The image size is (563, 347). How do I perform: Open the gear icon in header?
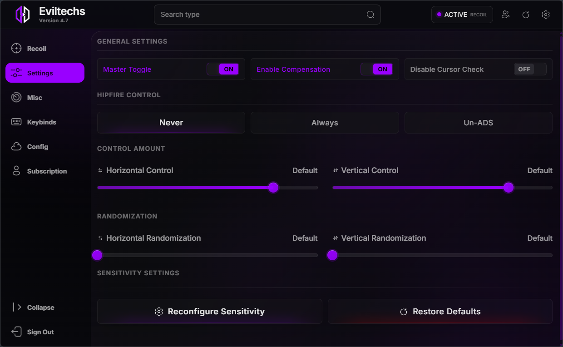pyautogui.click(x=546, y=15)
